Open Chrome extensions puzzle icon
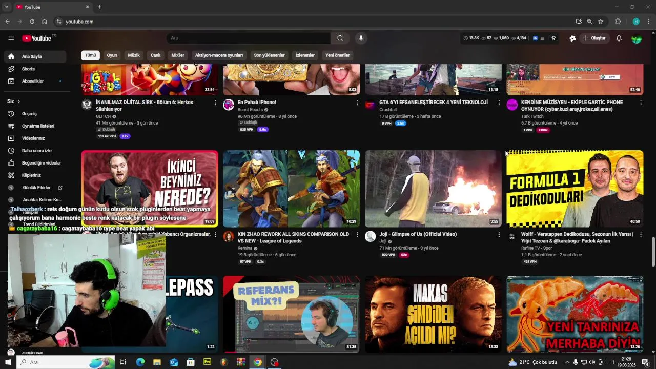The width and height of the screenshot is (656, 369). (x=618, y=22)
